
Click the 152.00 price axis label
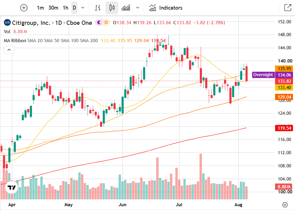284,22
